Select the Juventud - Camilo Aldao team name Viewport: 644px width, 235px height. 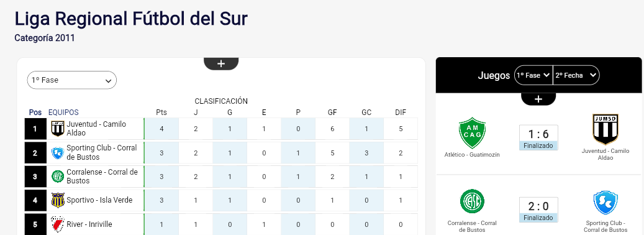(96, 128)
